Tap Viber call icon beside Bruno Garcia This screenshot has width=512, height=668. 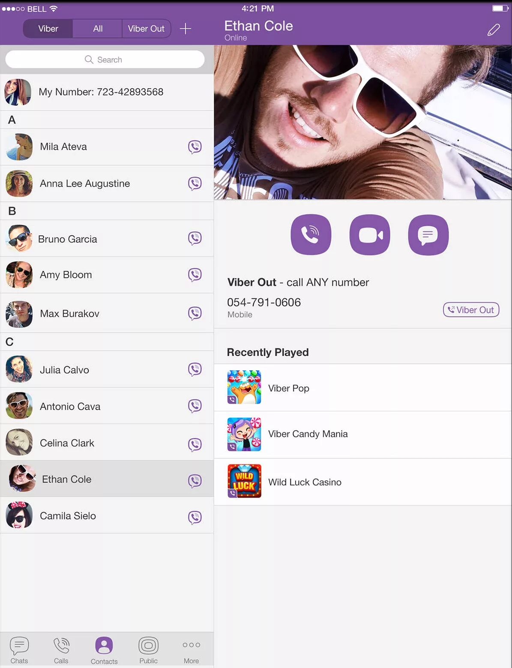click(x=195, y=238)
